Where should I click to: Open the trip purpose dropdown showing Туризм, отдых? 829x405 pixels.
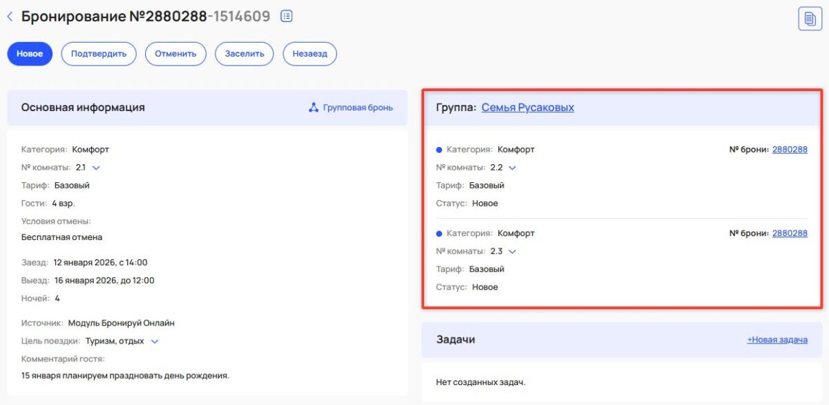153,340
